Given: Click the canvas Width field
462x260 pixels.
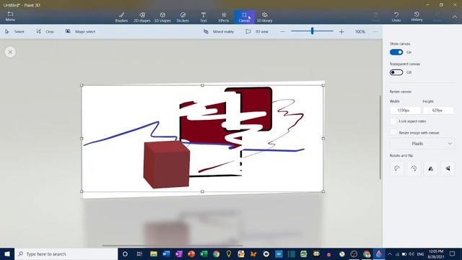Looking at the screenshot, I should pos(405,110).
